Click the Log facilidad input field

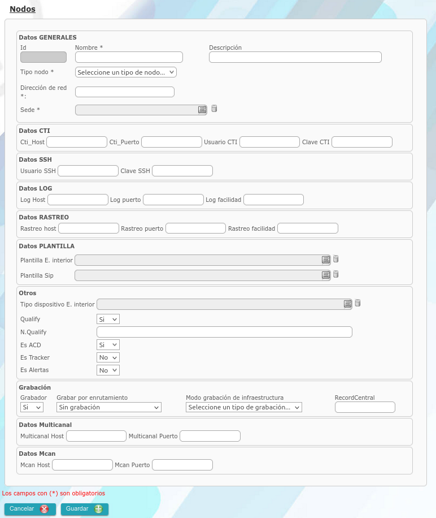tap(274, 200)
